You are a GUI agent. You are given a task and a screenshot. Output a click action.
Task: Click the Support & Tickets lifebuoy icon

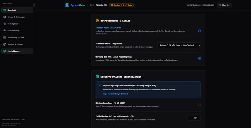5,44
